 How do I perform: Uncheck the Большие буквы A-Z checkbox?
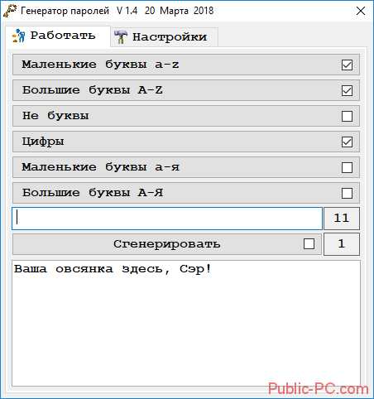[x=347, y=90]
